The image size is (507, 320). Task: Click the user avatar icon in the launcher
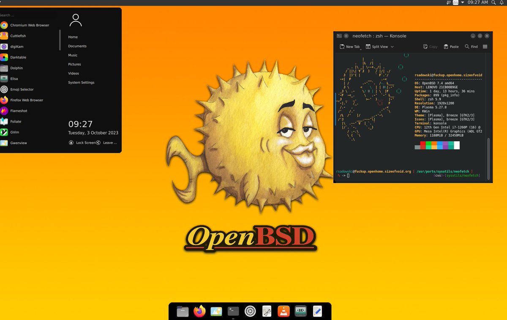click(x=76, y=20)
